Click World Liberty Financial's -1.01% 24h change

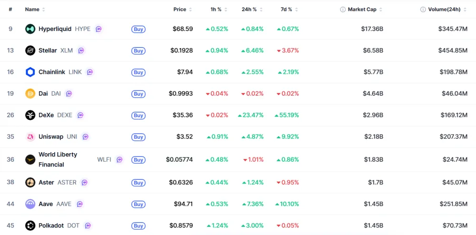point(254,159)
